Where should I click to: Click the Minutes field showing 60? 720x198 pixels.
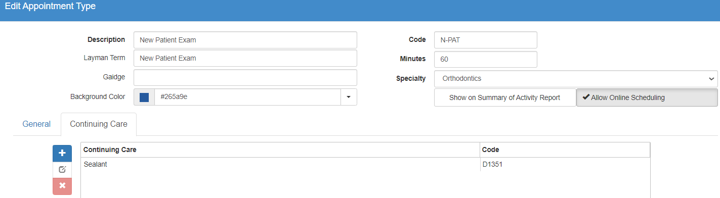[486, 59]
